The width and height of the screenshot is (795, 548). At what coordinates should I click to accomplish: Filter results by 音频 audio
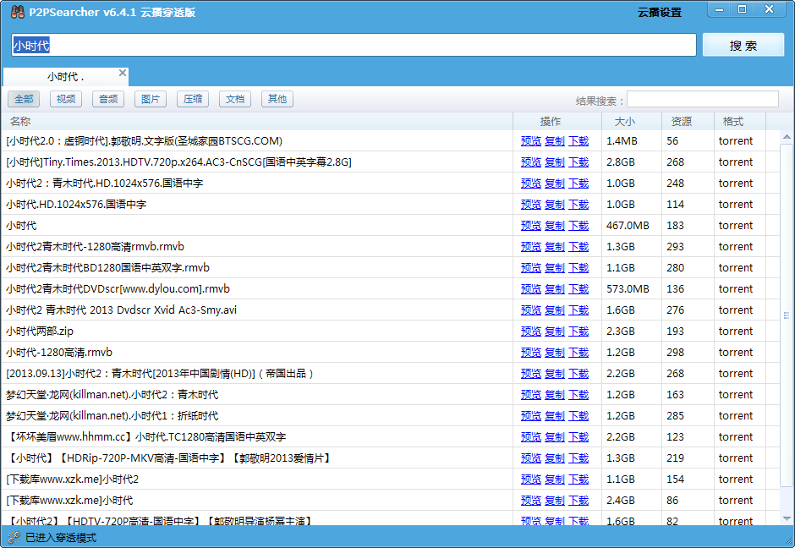tap(108, 99)
